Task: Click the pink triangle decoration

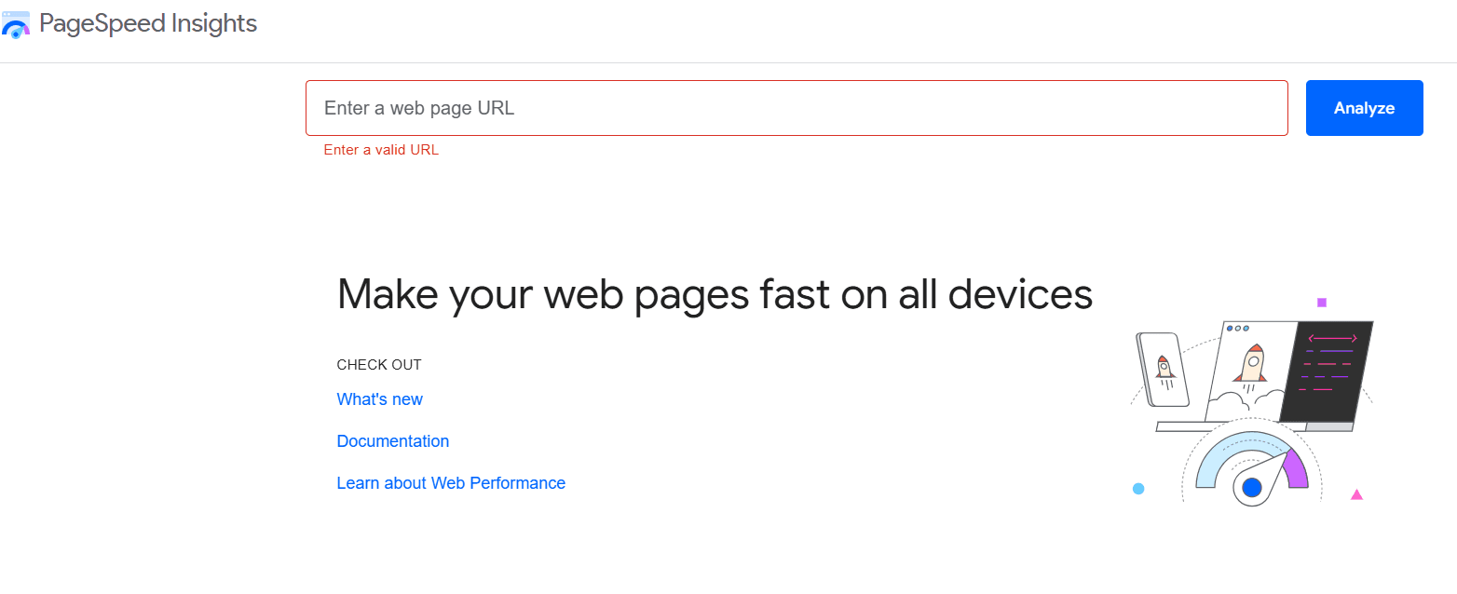Action: point(1355,496)
